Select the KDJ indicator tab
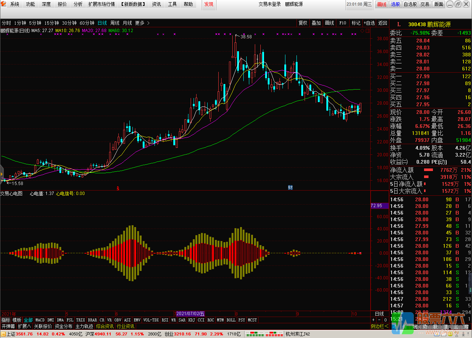Screen dimensions: 472x338 (191, 320)
